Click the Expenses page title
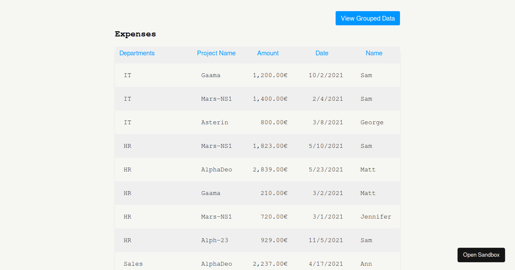The height and width of the screenshot is (270, 515). click(135, 34)
